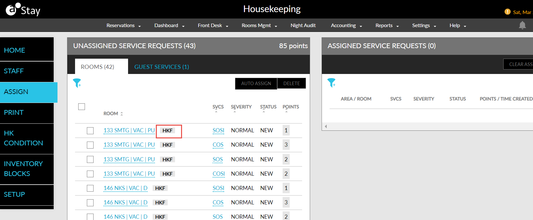Open the STAFF sidebar section
The height and width of the screenshot is (220, 533).
27,71
